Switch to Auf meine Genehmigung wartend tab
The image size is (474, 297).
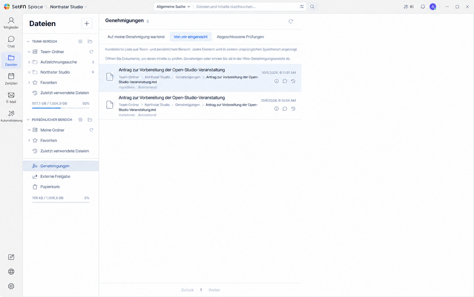click(136, 37)
